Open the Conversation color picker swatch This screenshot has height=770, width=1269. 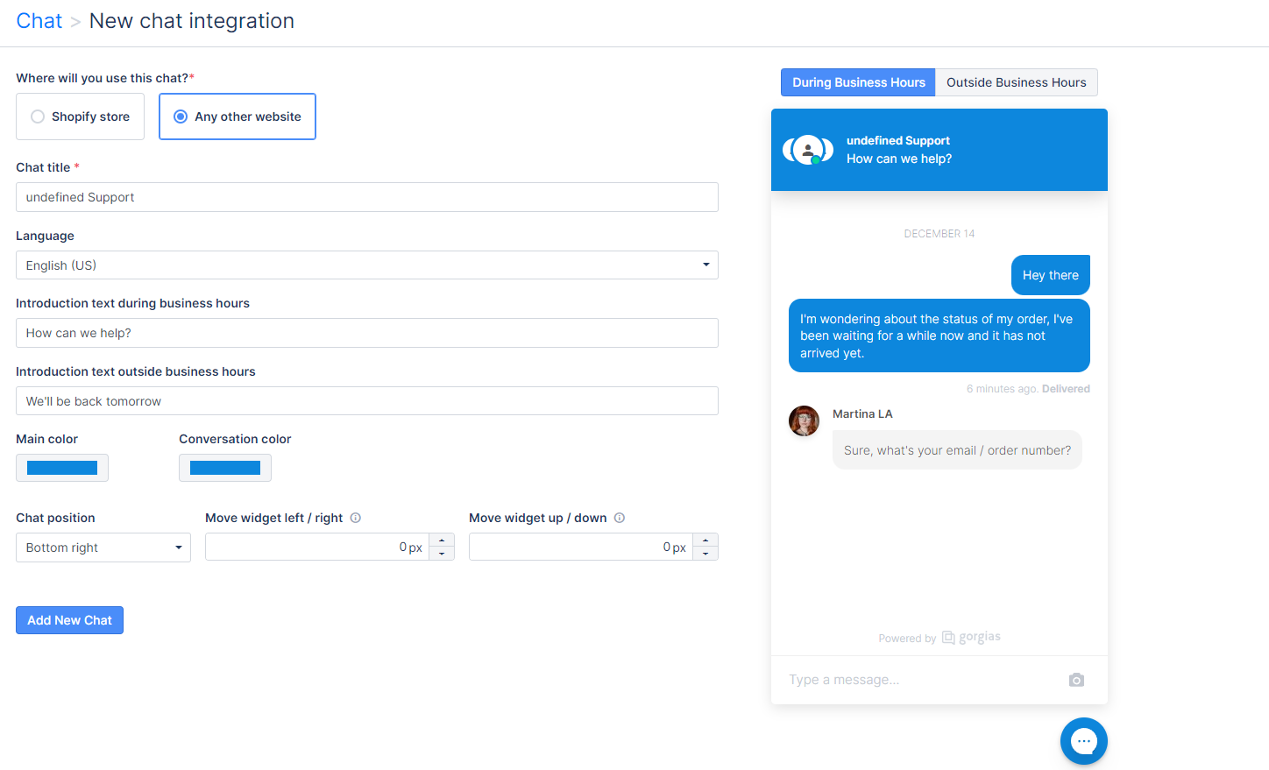point(225,468)
